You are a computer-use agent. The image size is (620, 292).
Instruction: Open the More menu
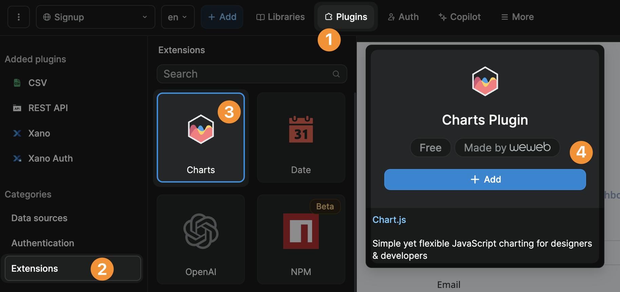[517, 17]
